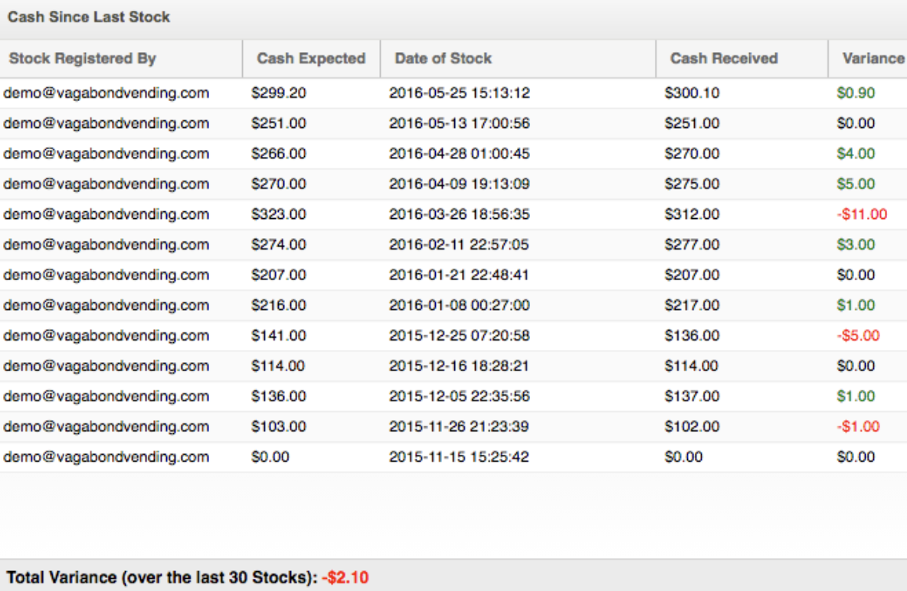907x591 pixels.
Task: Click Cash Received value $102.00
Action: pos(692,426)
